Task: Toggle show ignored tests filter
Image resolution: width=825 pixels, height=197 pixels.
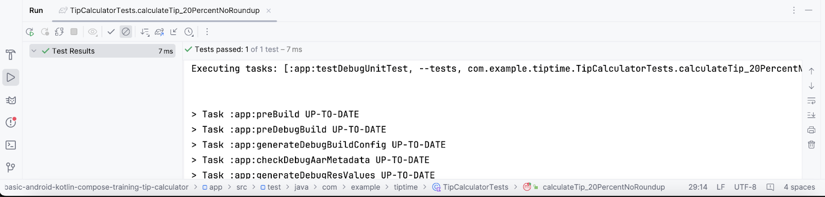Action: point(126,32)
